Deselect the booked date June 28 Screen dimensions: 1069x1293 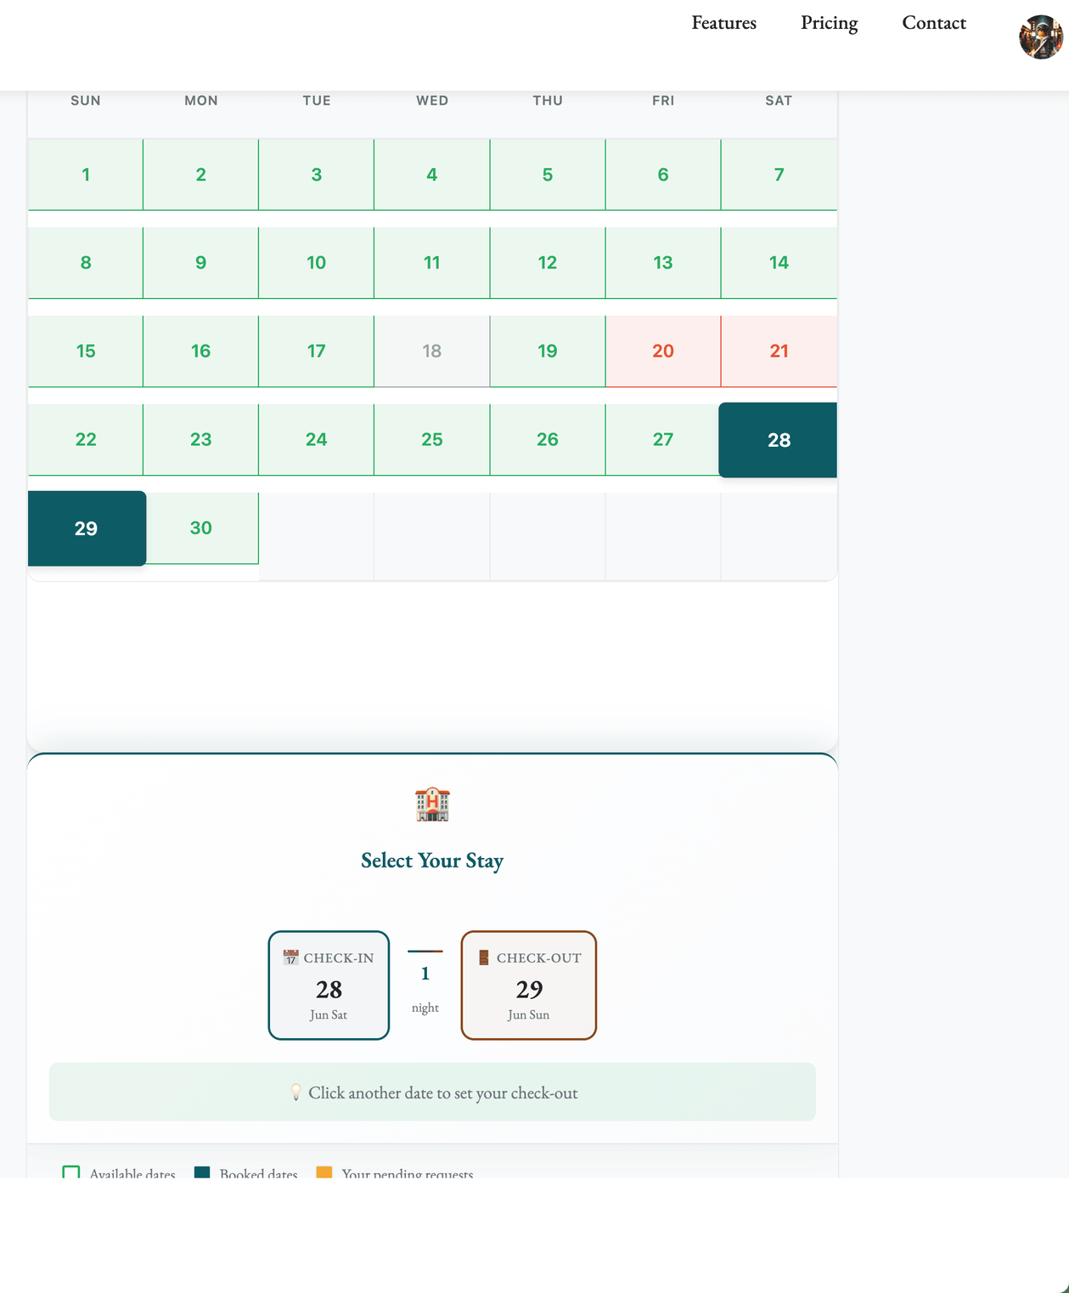click(x=778, y=439)
